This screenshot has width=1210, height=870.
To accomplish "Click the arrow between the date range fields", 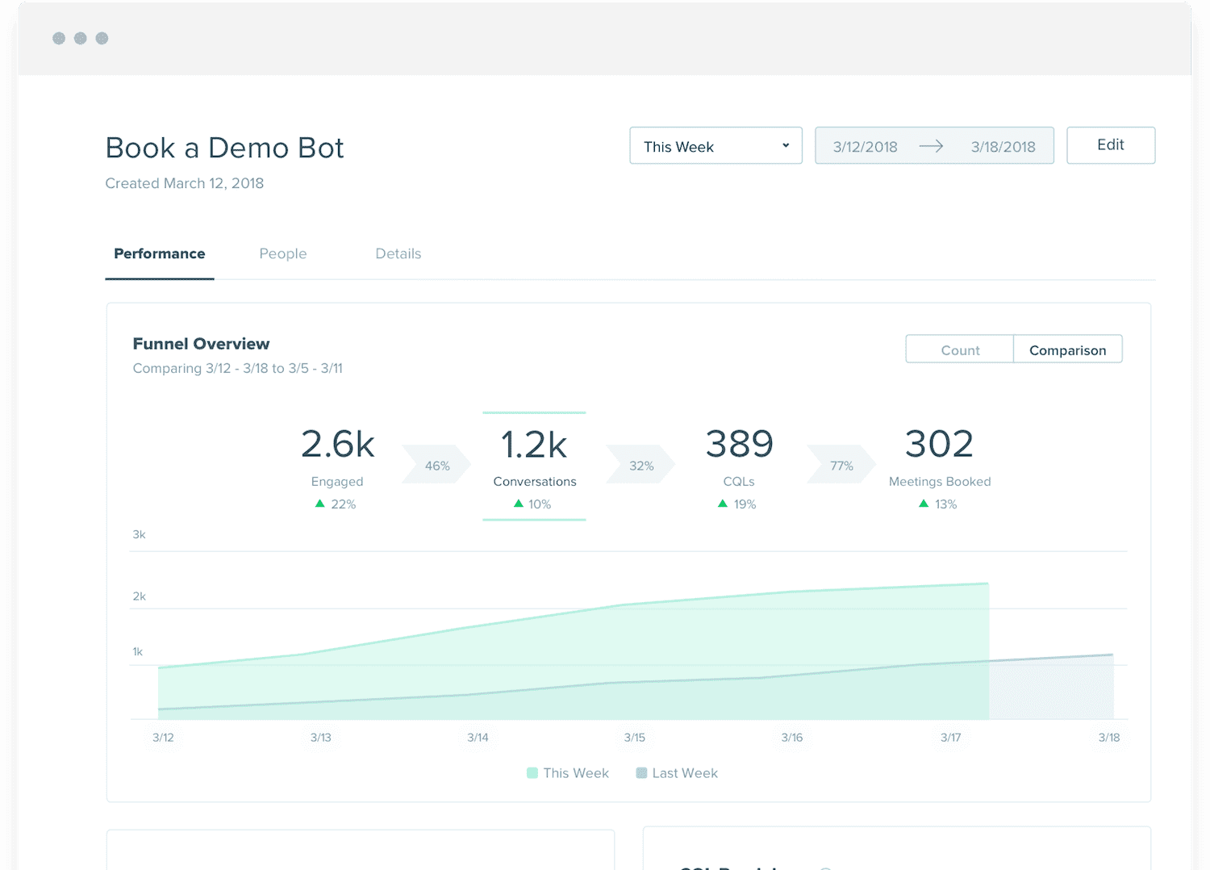I will (x=931, y=146).
